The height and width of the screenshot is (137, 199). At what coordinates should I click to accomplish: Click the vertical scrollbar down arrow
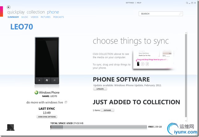coord(186,121)
